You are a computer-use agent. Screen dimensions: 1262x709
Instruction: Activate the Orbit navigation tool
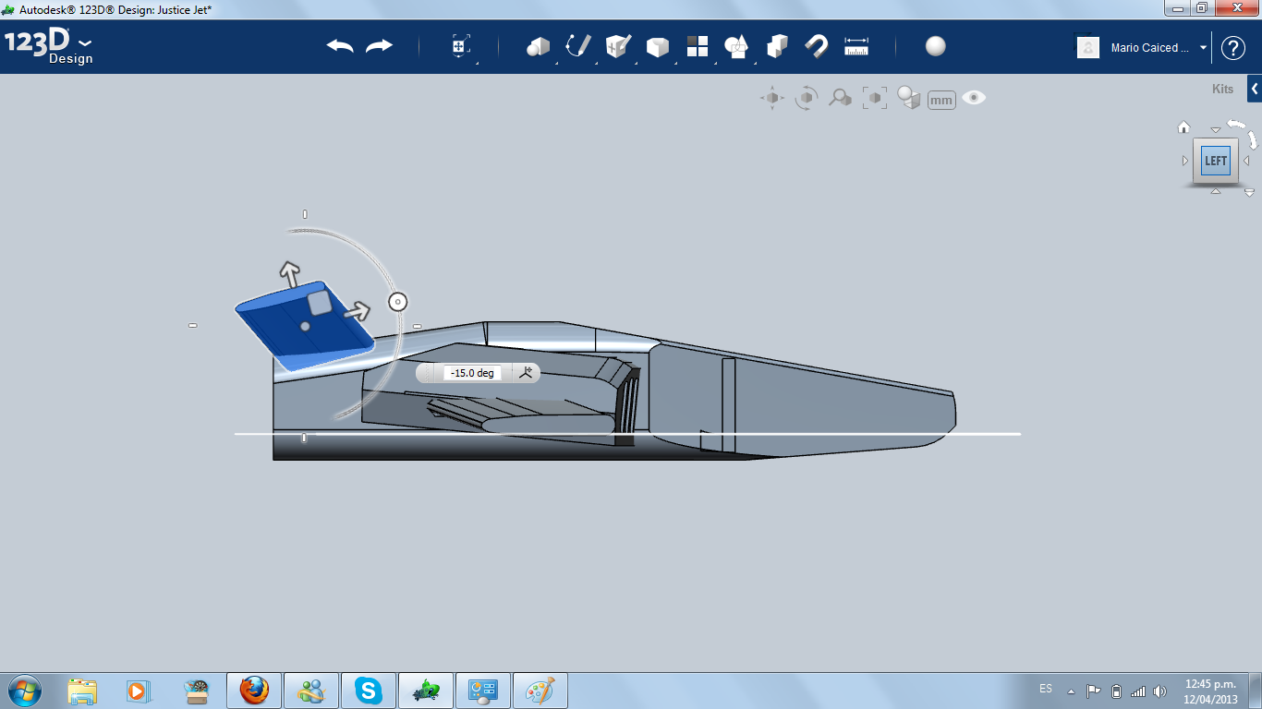point(807,98)
